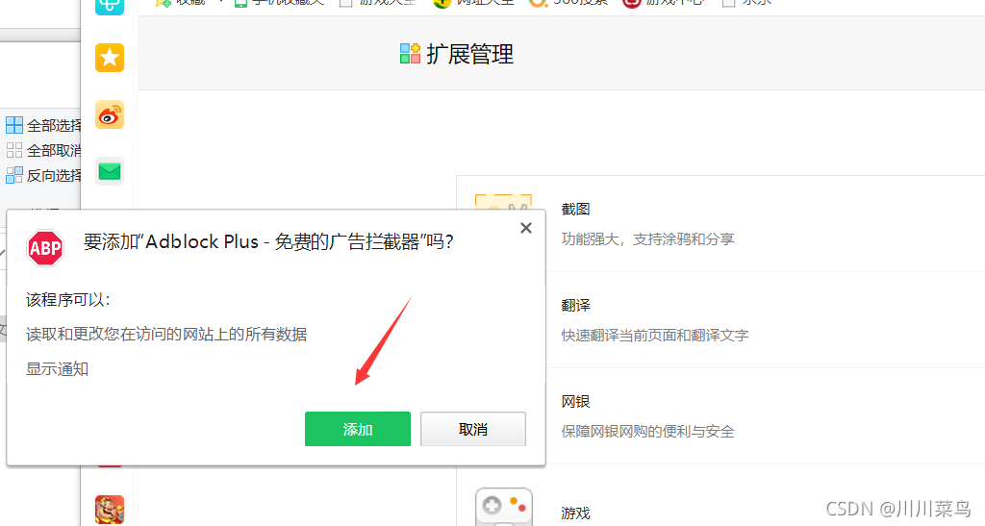Image resolution: width=985 pixels, height=526 pixels.
Task: Click 读取和更改您在访问的网站上的所有数据 permission text
Action: click(166, 334)
